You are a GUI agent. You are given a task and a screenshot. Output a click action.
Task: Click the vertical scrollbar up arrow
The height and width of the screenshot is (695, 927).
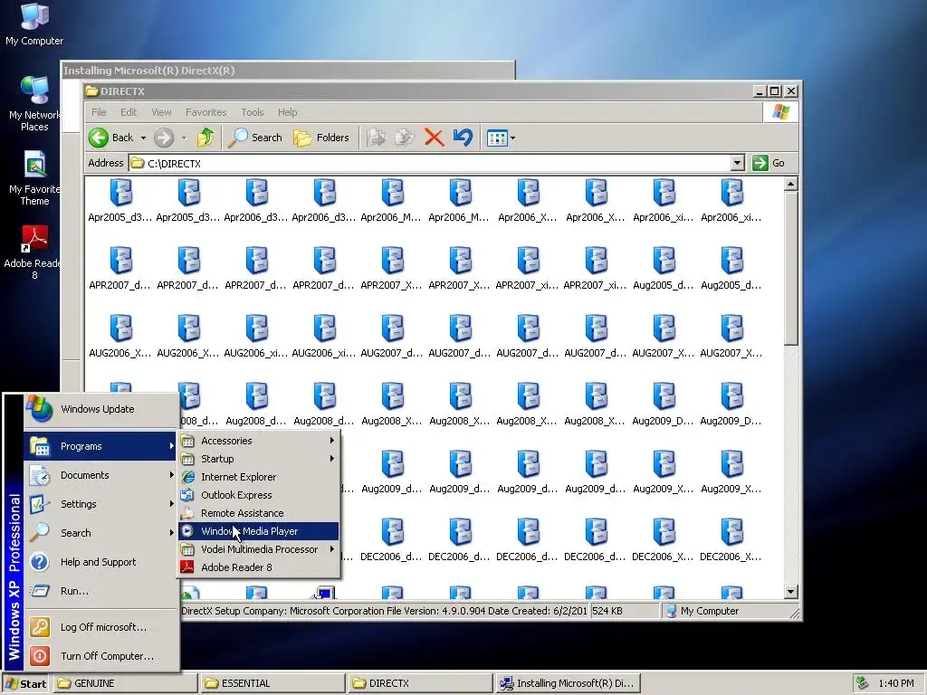[791, 184]
